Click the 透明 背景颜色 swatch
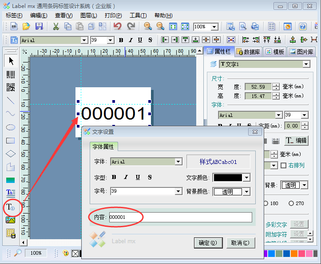The image size is (321, 264). click(x=228, y=192)
